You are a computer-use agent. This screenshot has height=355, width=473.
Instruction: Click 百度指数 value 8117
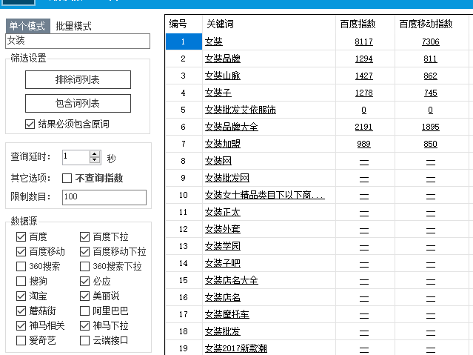363,42
